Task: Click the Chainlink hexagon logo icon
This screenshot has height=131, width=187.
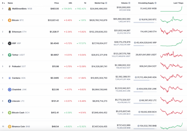Action: point(10,89)
